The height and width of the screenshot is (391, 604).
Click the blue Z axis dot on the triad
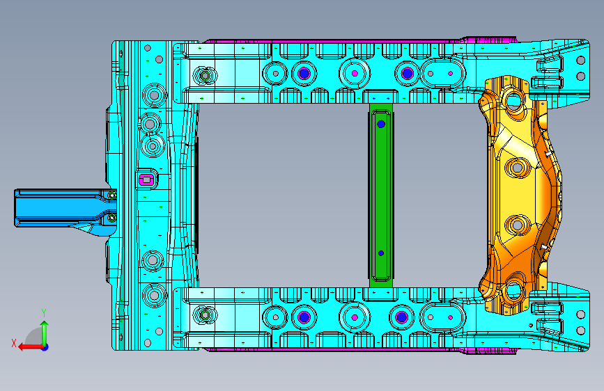(x=45, y=347)
